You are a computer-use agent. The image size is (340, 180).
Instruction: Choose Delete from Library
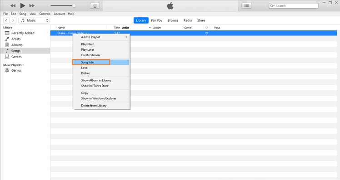click(101, 106)
